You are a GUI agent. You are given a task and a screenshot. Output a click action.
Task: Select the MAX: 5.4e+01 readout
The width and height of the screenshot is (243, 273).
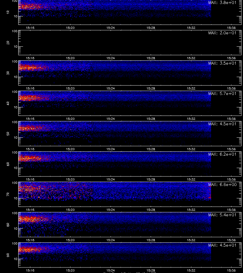tap(222, 215)
